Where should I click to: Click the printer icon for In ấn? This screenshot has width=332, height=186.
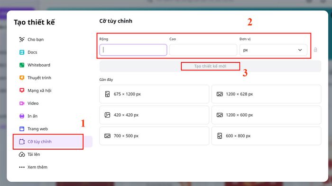coord(22,116)
